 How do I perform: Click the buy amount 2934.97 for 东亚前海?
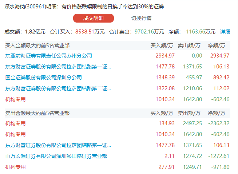tap(165, 56)
